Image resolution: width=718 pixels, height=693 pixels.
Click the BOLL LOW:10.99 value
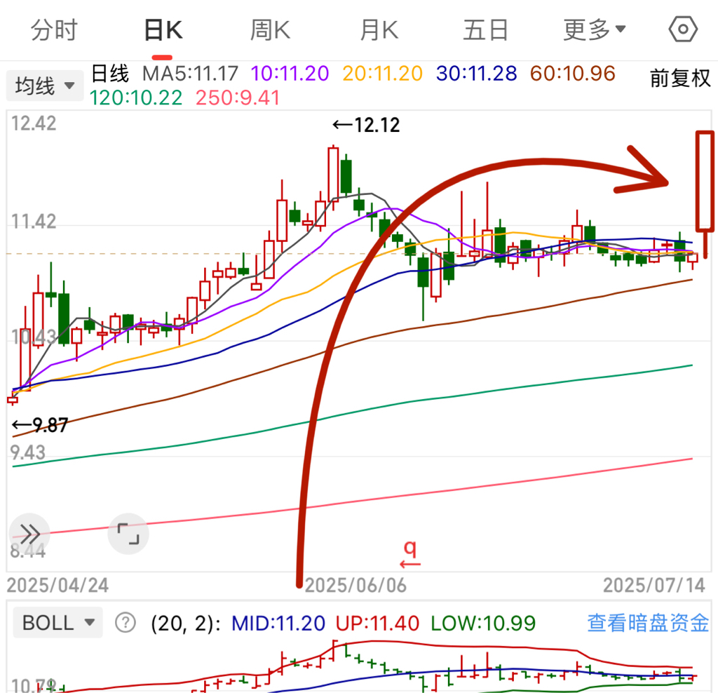(483, 623)
